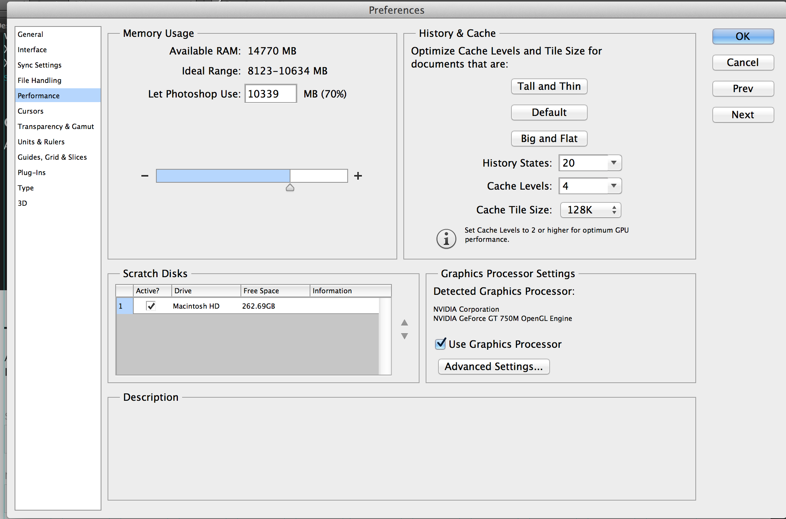Viewport: 786px width, 519px height.
Task: Open Units & Rulers preferences
Action: [58, 142]
